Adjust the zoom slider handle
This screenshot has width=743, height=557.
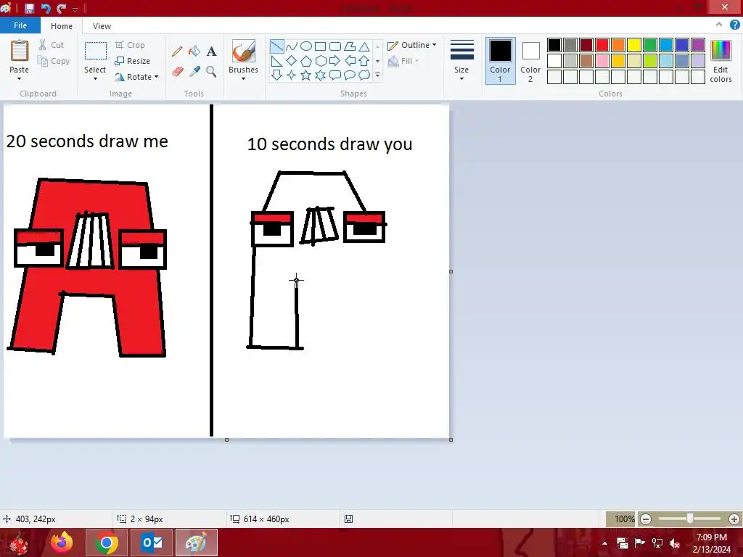[x=690, y=519]
